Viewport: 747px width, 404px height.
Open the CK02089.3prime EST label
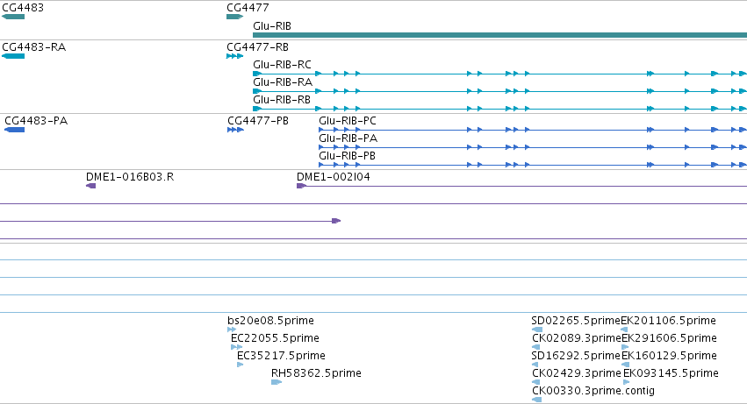(x=577, y=338)
